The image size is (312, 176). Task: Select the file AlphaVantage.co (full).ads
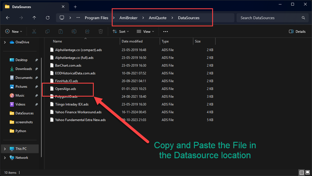[74, 58]
